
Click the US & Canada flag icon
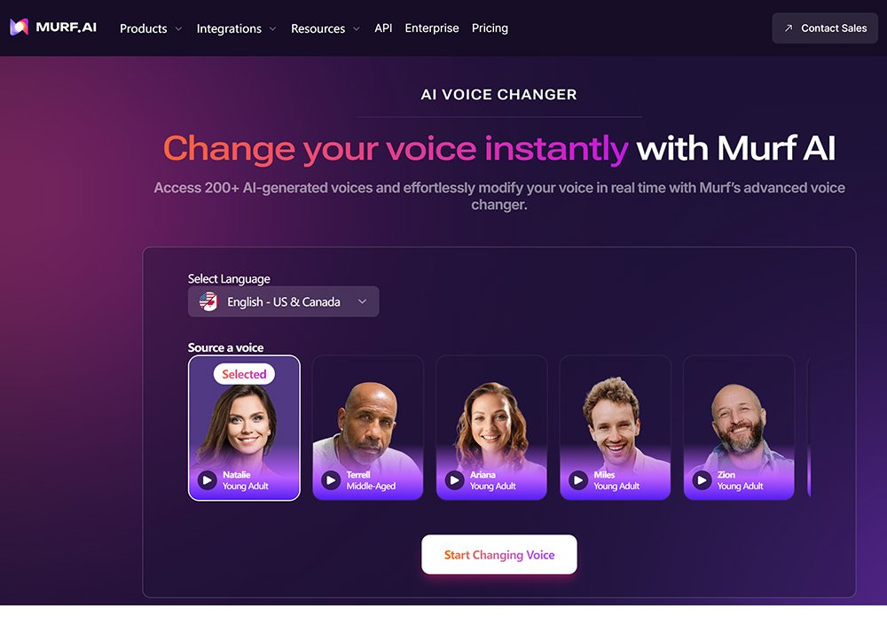point(208,301)
